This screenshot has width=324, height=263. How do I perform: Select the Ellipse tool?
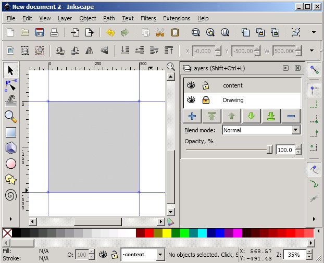point(11,164)
